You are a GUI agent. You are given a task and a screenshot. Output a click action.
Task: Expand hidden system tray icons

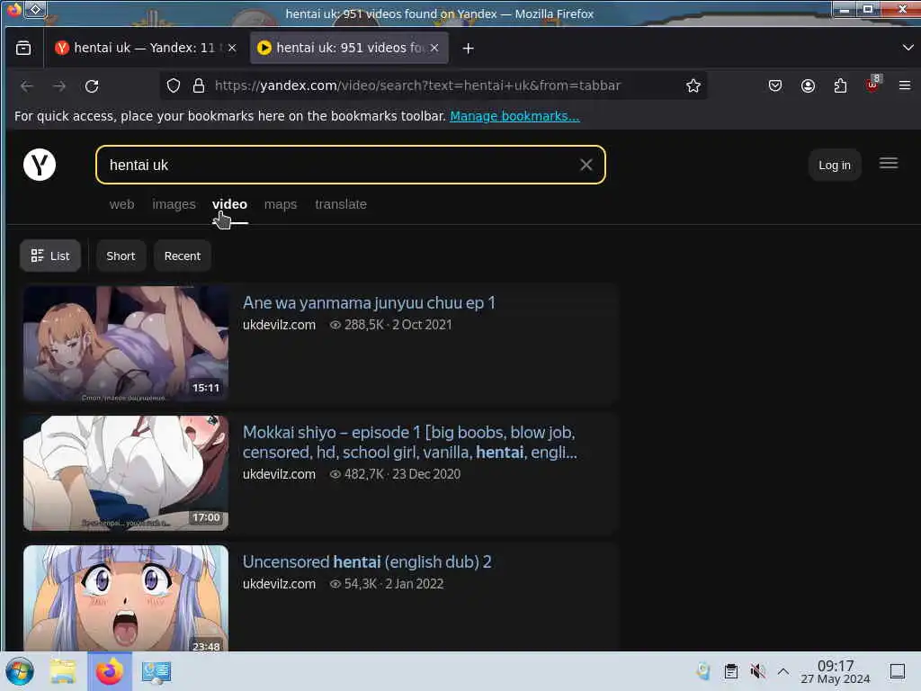(783, 671)
